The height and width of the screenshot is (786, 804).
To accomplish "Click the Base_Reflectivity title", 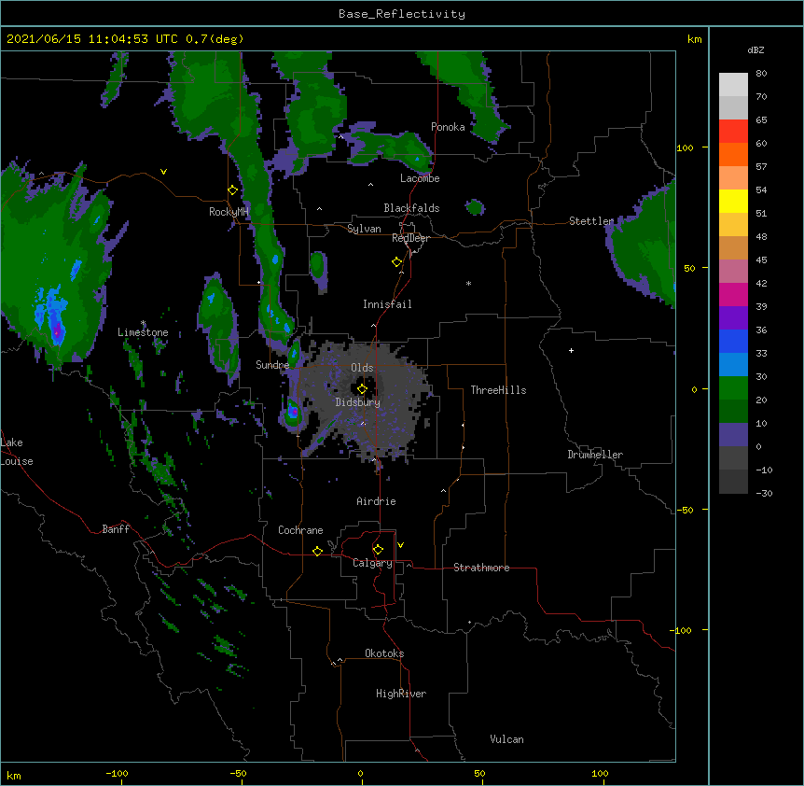I will coord(402,14).
